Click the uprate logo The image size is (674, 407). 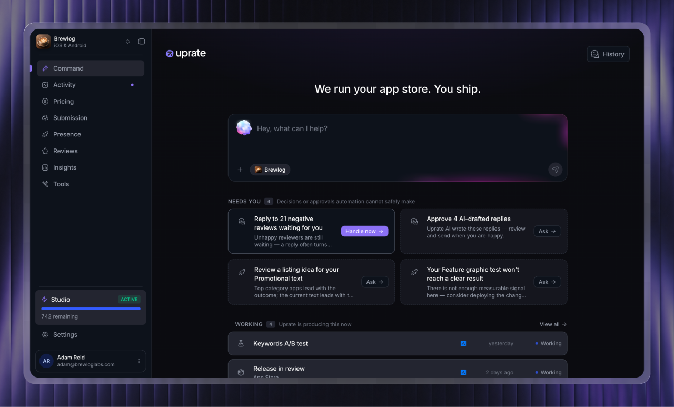(x=186, y=54)
